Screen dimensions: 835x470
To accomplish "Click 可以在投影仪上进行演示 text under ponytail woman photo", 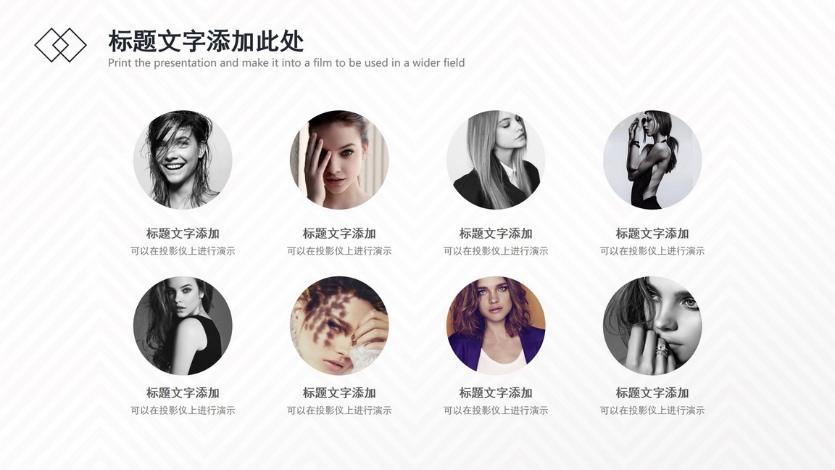I will point(652,251).
